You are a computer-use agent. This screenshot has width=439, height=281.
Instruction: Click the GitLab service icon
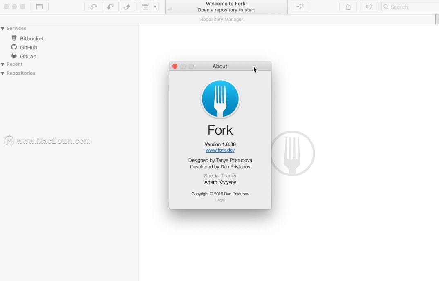tap(14, 56)
